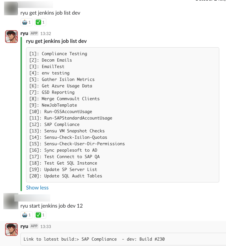Click the 13:32 message timestamp
This screenshot has height=246, width=226.
click(x=46, y=34)
